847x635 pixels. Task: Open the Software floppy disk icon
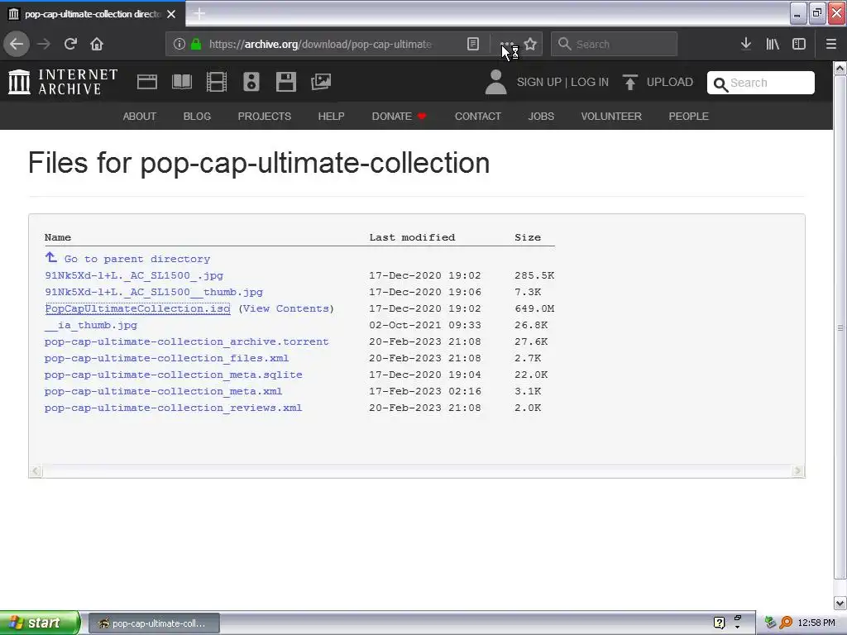[x=285, y=82]
